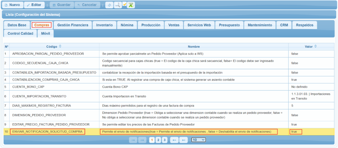Click value 5 of DIAS_MAXIMOS_REGISTRO_FACTURA
Viewport: 338px width, 148px height.
pyautogui.click(x=292, y=105)
